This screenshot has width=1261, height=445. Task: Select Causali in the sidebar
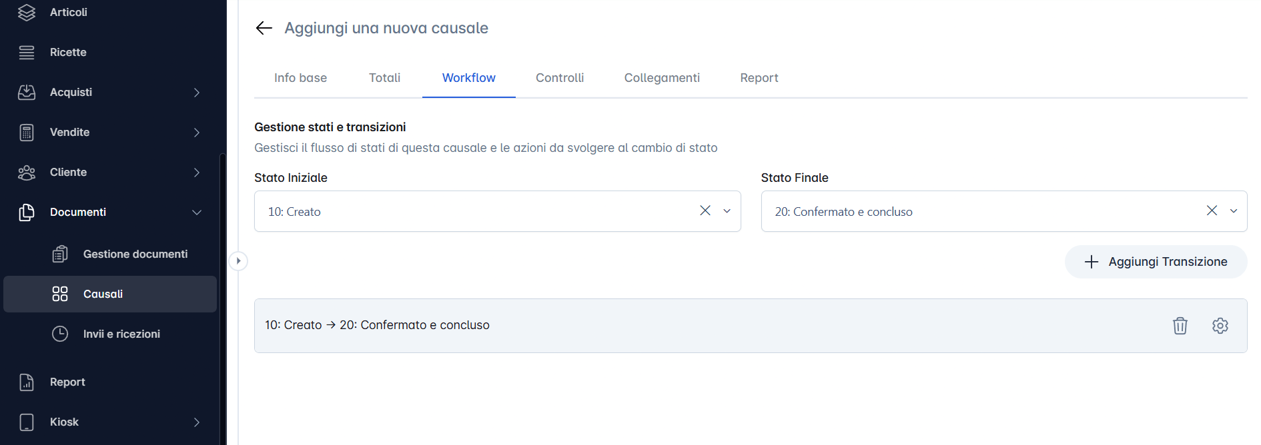[110, 294]
